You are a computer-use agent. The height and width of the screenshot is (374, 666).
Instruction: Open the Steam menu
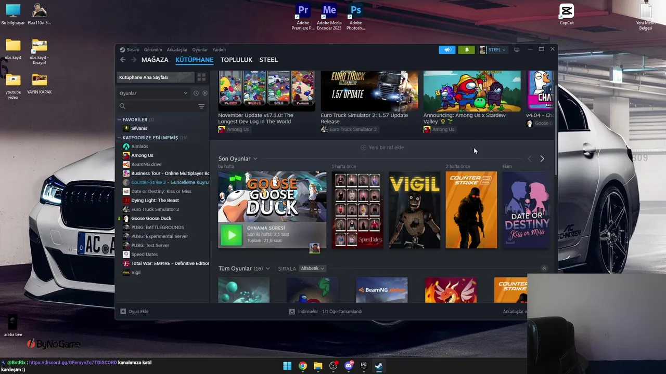pyautogui.click(x=133, y=50)
